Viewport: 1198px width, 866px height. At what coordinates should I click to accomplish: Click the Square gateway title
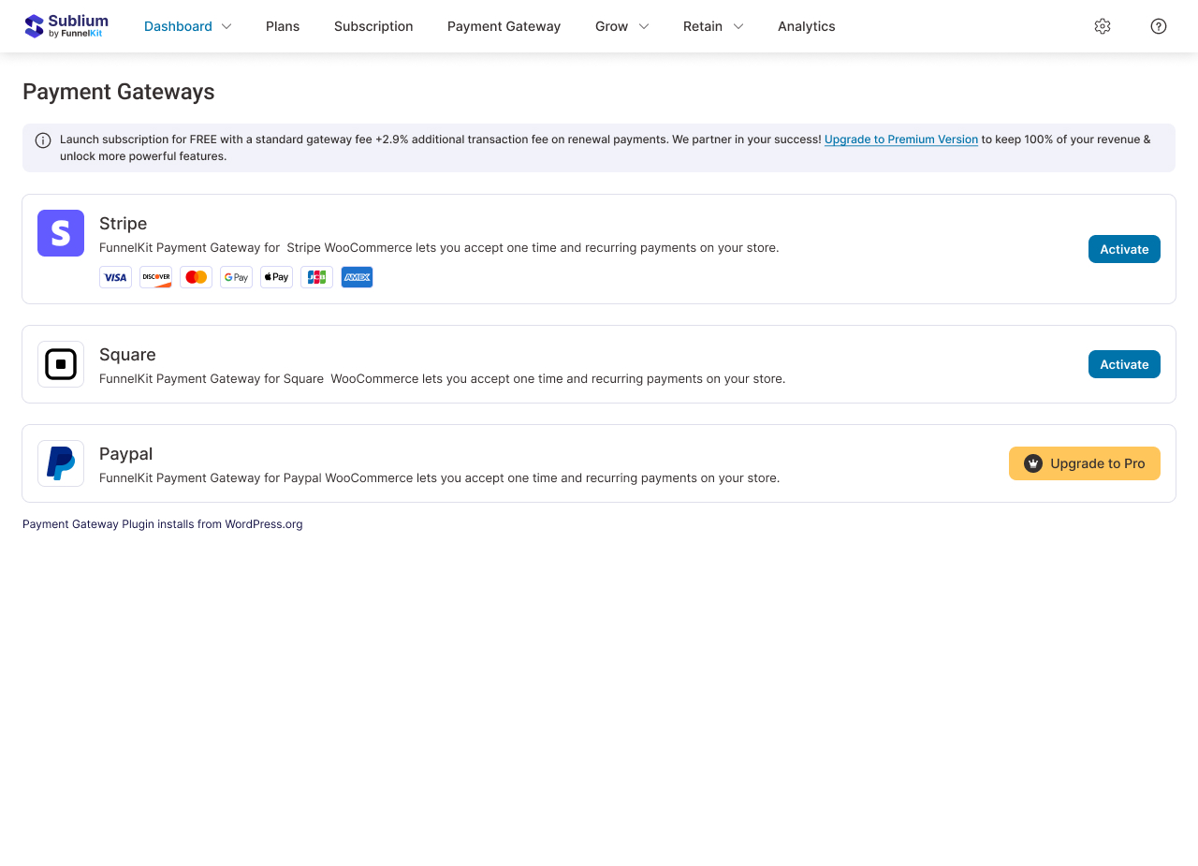(x=127, y=355)
